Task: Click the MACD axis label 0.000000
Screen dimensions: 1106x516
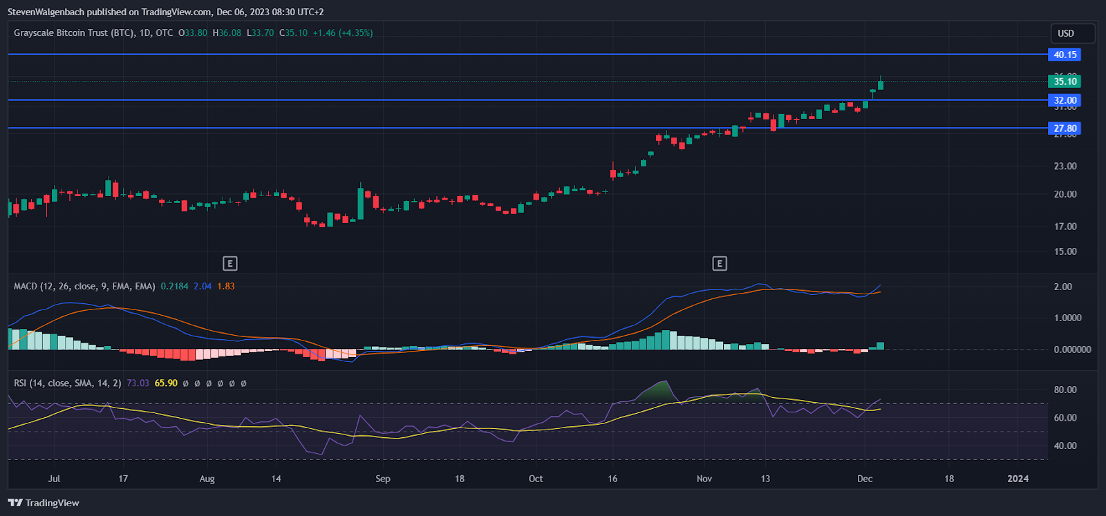Action: pyautogui.click(x=1073, y=350)
